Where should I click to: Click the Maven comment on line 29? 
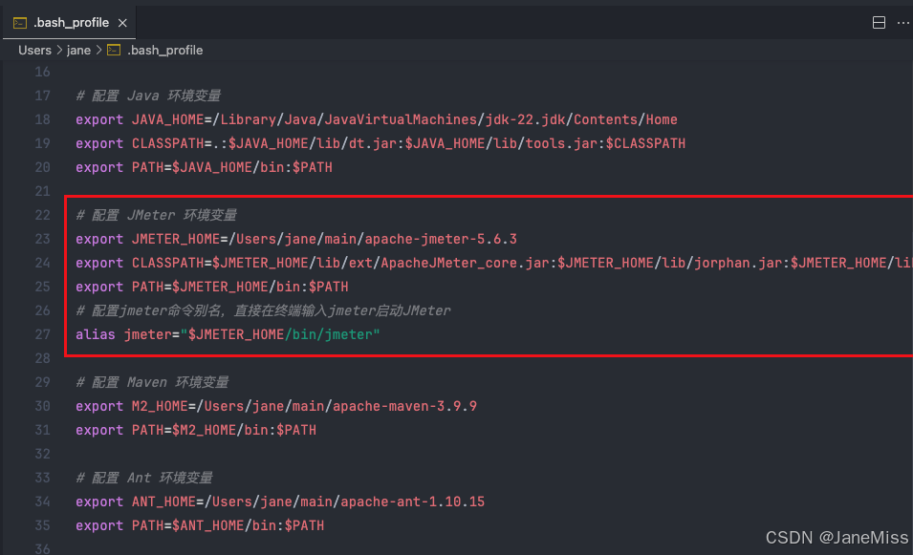[x=152, y=382]
